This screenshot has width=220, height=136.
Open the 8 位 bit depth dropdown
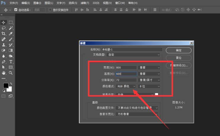coord(149,86)
